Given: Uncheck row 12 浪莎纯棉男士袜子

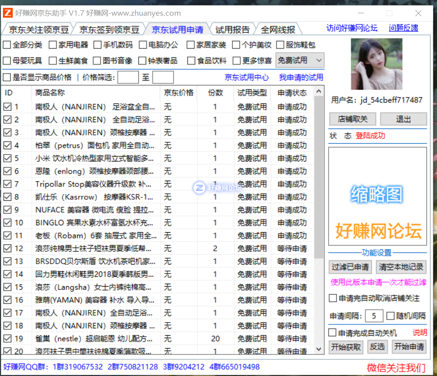Looking at the screenshot, I should [x=7, y=248].
